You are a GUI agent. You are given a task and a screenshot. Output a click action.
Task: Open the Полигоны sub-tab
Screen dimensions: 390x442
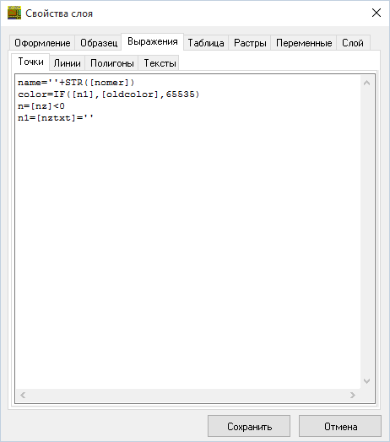tap(111, 63)
